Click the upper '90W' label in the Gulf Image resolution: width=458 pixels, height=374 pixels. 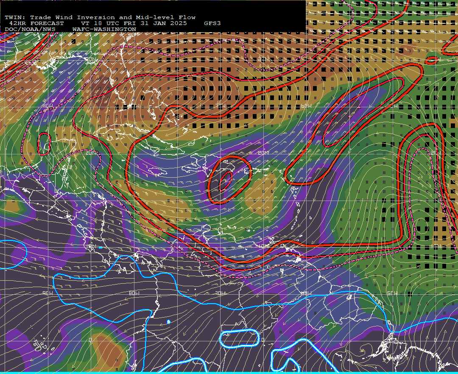coord(47,106)
